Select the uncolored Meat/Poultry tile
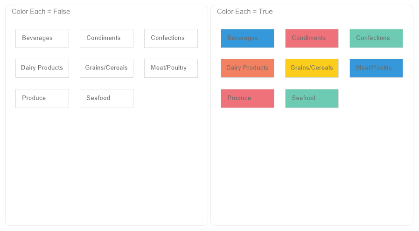The image size is (419, 231). (x=171, y=68)
